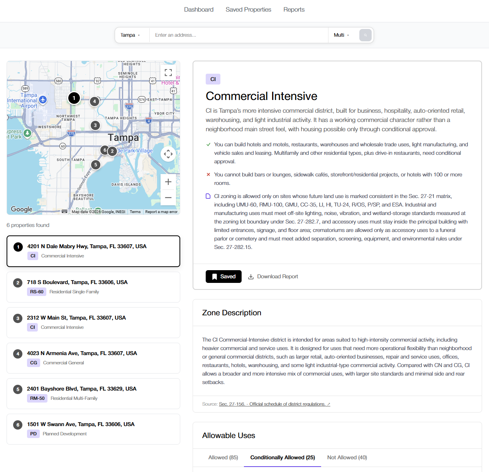Image resolution: width=489 pixels, height=472 pixels.
Task: Select 4201 N Dale Mabry Hwy property
Action: (93, 251)
